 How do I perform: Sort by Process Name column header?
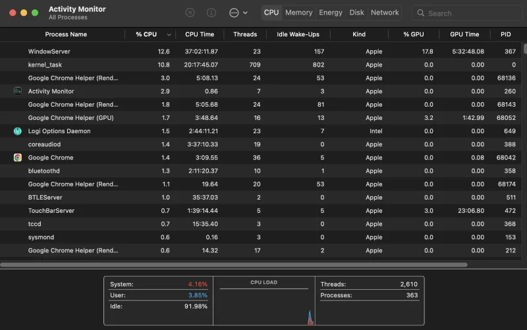tap(66, 34)
